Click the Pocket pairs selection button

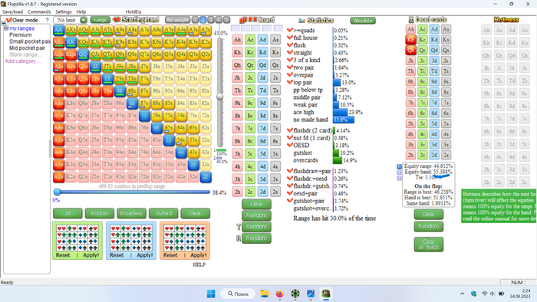99,213
